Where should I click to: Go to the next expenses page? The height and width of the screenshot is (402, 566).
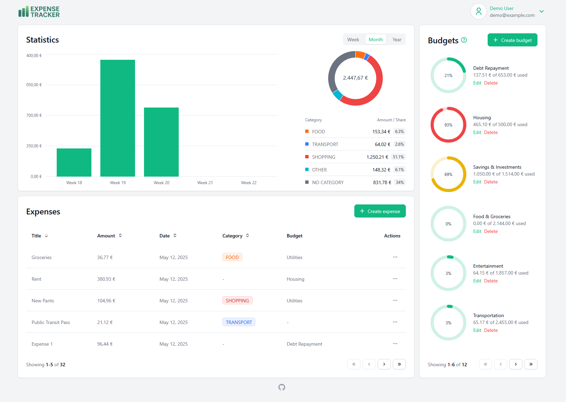[x=384, y=364]
